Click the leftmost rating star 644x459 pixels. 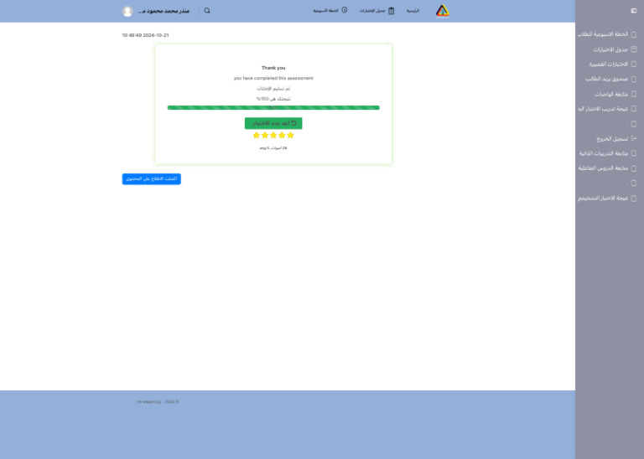coord(257,136)
